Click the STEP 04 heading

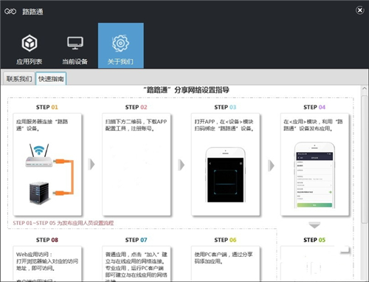pos(314,107)
